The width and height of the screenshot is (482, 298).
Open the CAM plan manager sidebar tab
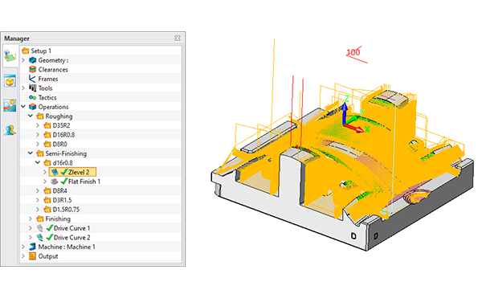click(x=10, y=56)
